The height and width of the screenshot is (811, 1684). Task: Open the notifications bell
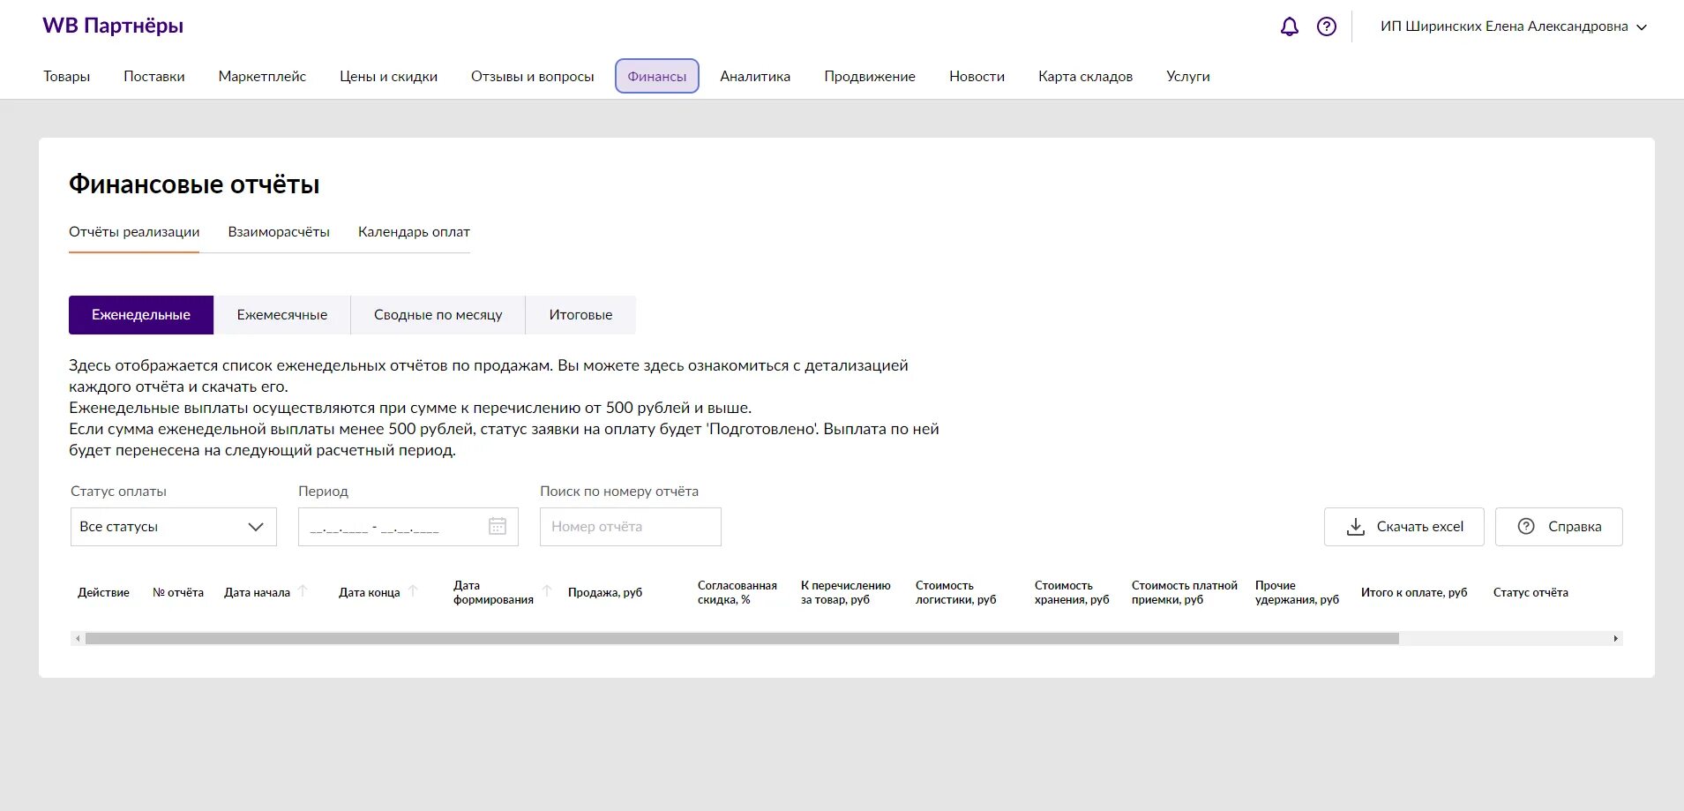tap(1289, 26)
